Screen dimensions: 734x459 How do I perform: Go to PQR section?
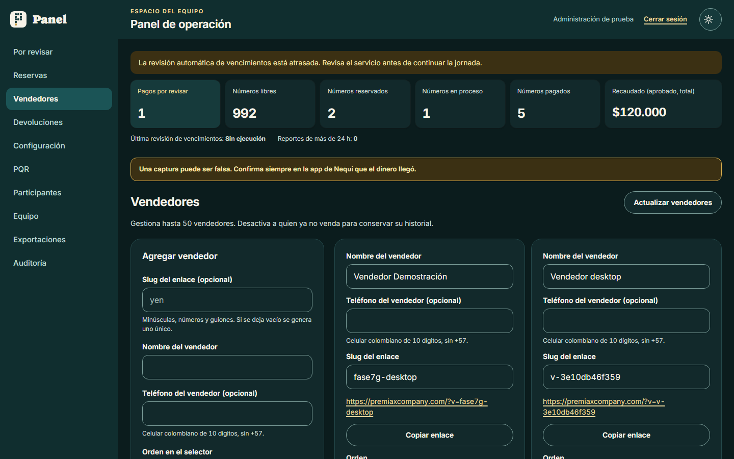[59, 169]
